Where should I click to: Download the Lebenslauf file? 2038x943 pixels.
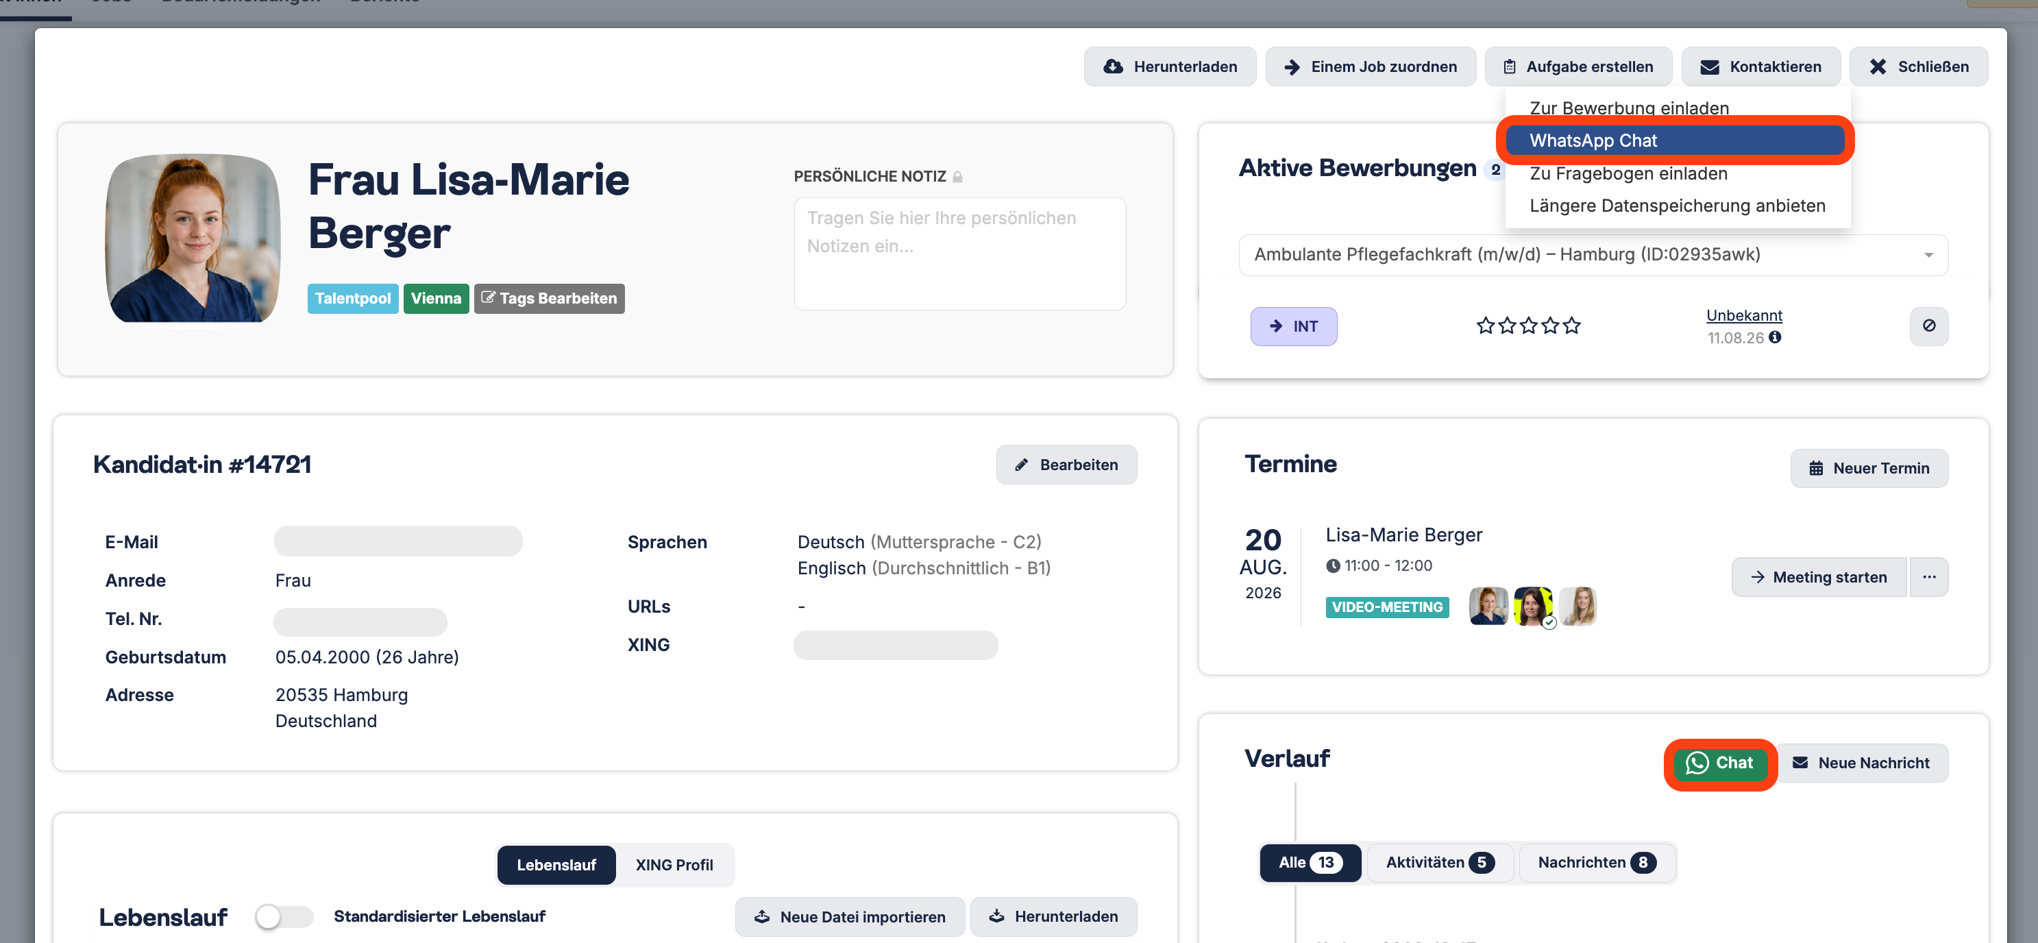pyautogui.click(x=1054, y=917)
